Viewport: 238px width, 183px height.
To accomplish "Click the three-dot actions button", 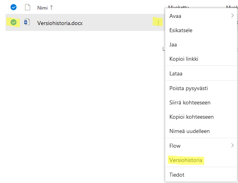I will coord(158,23).
